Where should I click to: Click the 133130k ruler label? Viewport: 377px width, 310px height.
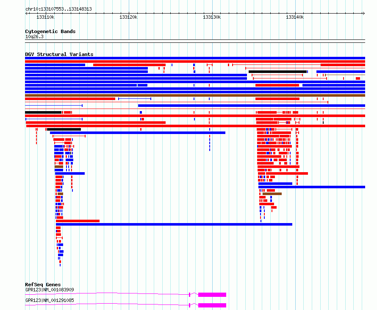pyautogui.click(x=212, y=17)
